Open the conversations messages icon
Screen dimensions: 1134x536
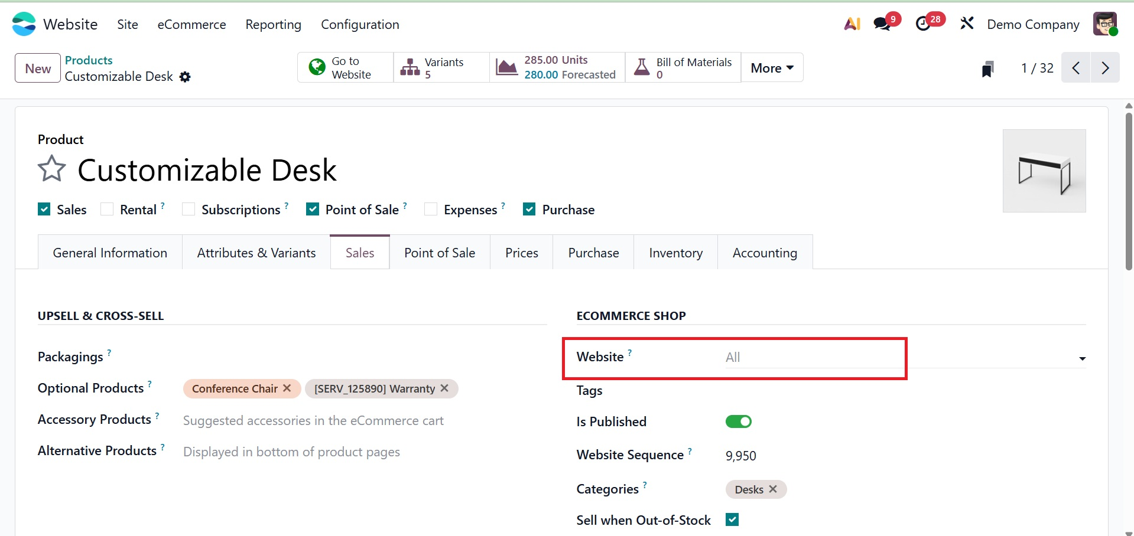(882, 24)
